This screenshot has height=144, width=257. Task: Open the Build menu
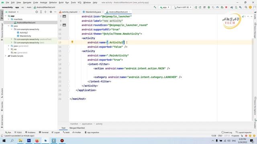[x=61, y=2]
